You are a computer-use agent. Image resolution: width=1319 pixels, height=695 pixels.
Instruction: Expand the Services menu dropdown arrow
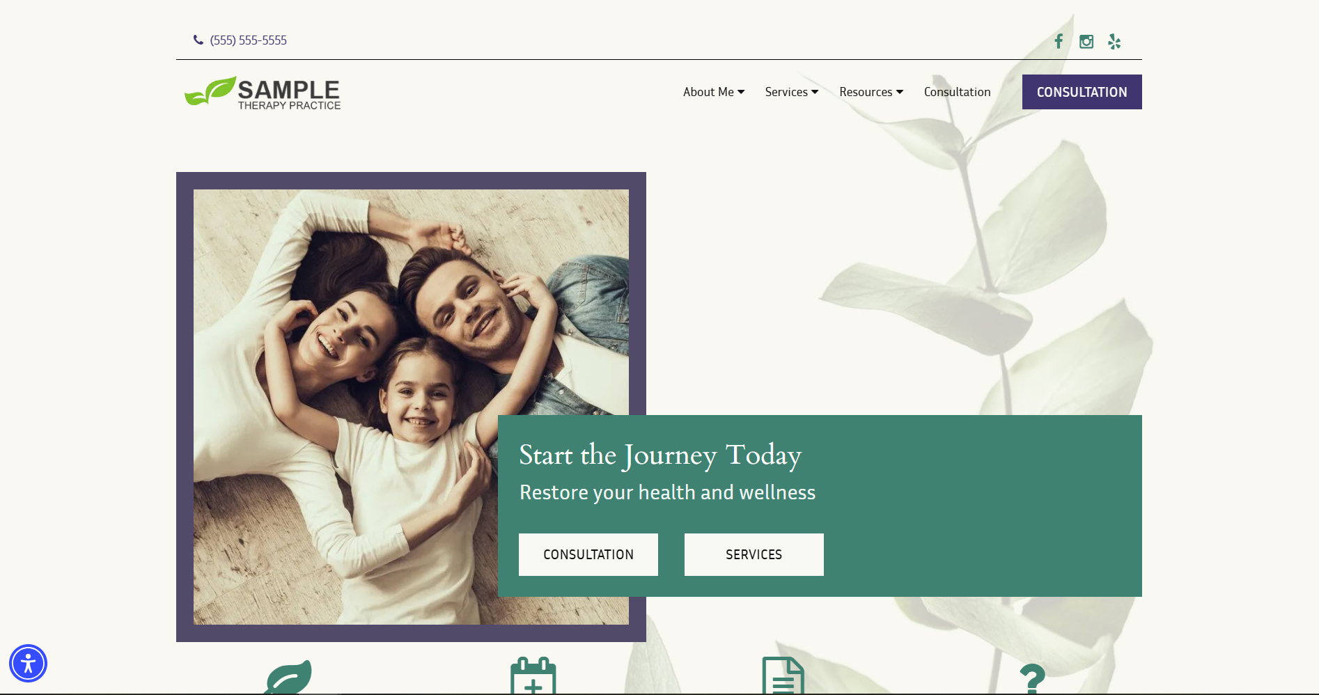coord(815,92)
